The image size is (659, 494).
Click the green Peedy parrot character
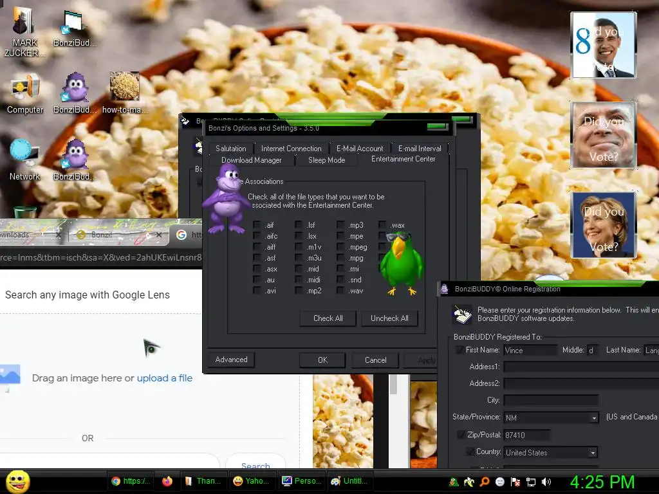click(x=402, y=263)
